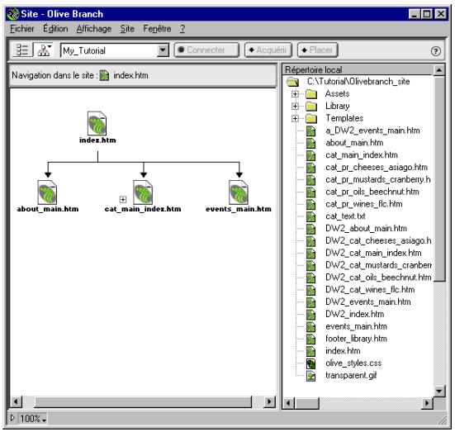
Task: Expand the Templates folder tree node
Action: (x=295, y=118)
